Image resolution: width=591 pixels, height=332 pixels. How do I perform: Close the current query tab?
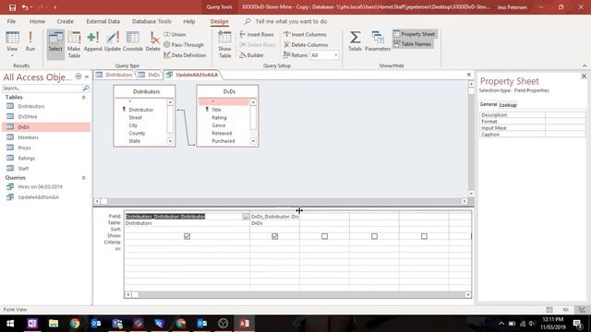tap(469, 75)
